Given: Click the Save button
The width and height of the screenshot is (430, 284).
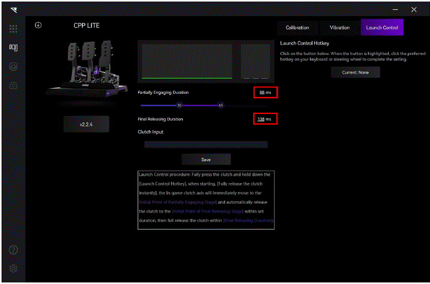Looking at the screenshot, I should pyautogui.click(x=206, y=160).
